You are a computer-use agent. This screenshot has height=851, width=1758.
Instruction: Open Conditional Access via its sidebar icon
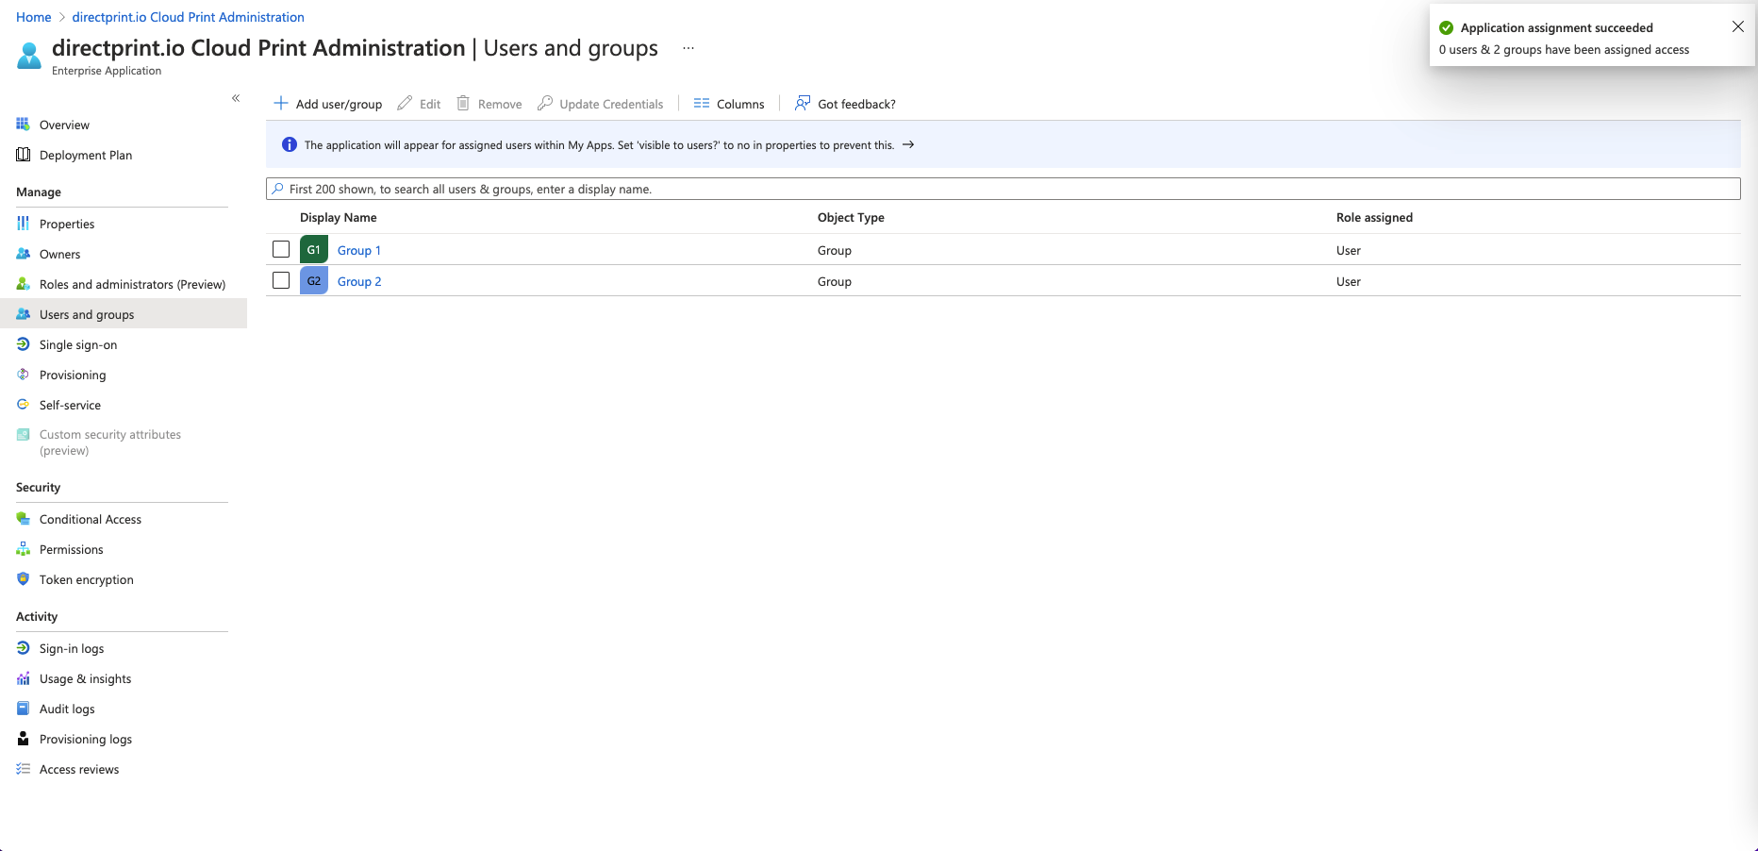pyautogui.click(x=24, y=519)
